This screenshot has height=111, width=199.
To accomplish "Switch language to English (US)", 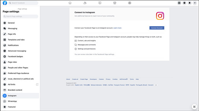I will point(79,85).
